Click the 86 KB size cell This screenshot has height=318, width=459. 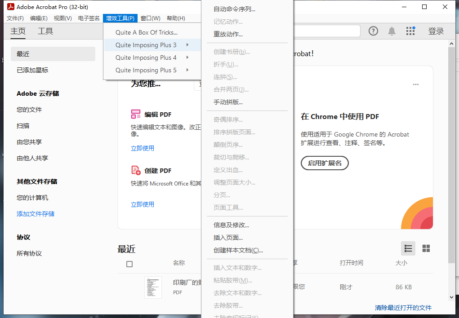tap(403, 287)
